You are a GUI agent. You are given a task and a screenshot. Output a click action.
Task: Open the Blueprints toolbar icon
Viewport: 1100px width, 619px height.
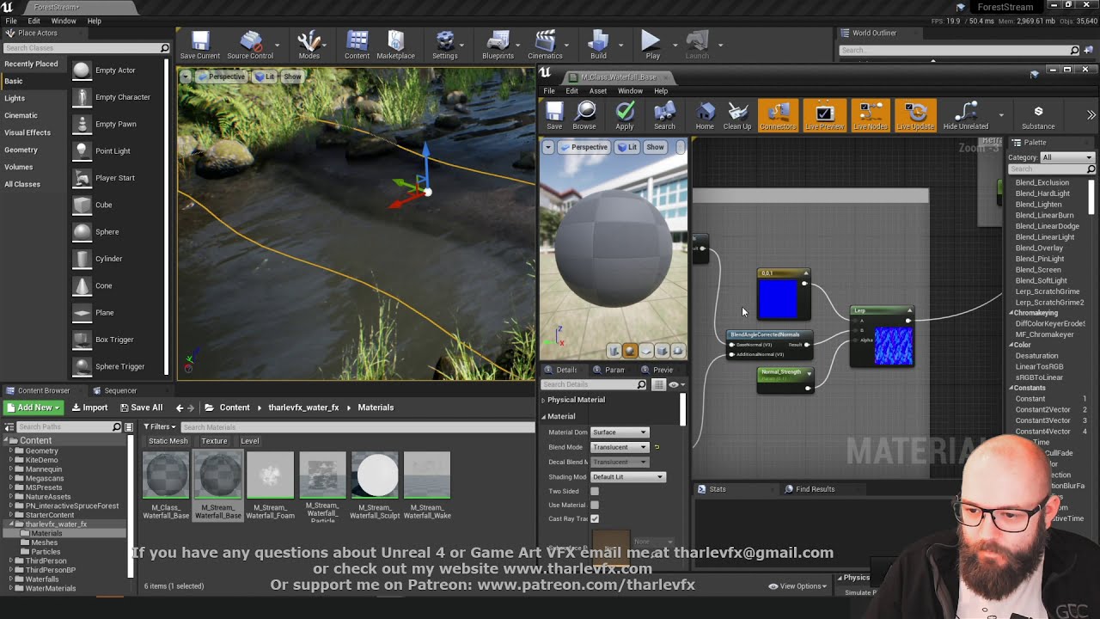498,45
